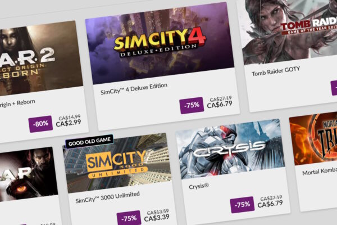Click the crossed-out CA$14.99 original price

coord(70,117)
